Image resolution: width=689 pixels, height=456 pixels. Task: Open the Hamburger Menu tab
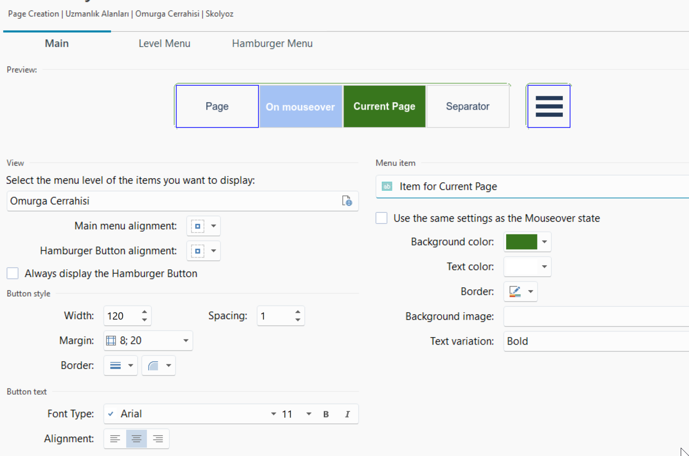(272, 43)
